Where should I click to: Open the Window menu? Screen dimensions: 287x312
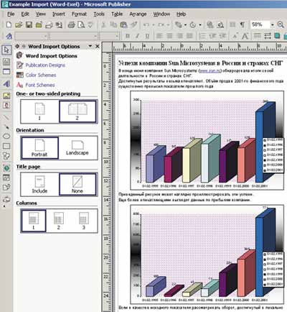tap(161, 14)
